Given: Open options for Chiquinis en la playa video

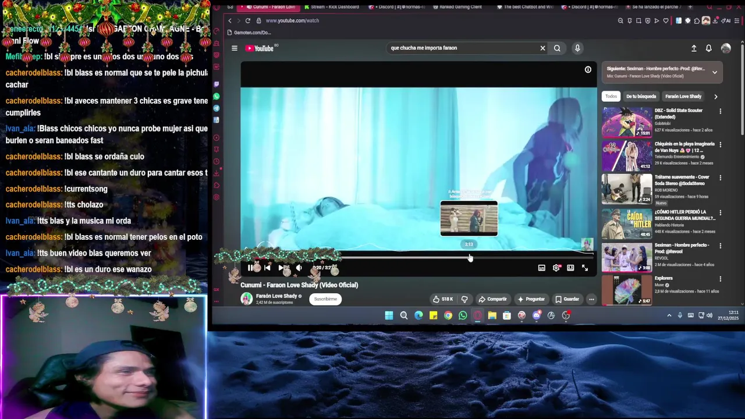Looking at the screenshot, I should [720, 144].
